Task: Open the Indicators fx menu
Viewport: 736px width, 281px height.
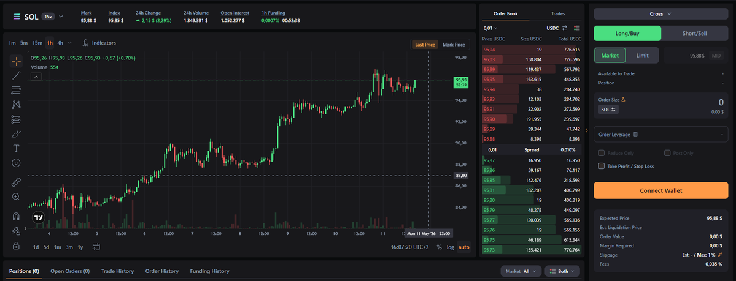Action: coord(99,43)
